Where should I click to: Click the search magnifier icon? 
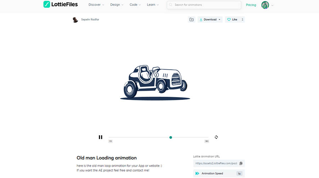tap(171, 5)
